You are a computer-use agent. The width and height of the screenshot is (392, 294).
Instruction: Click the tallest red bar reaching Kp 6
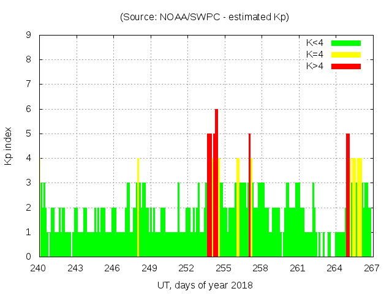pyautogui.click(x=216, y=184)
